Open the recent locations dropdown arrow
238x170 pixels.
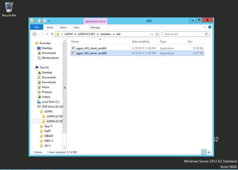[47, 34]
